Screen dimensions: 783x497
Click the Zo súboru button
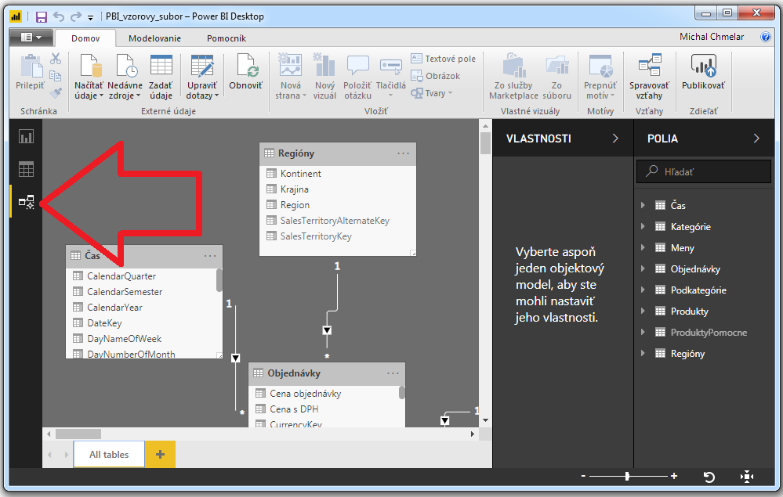[556, 77]
